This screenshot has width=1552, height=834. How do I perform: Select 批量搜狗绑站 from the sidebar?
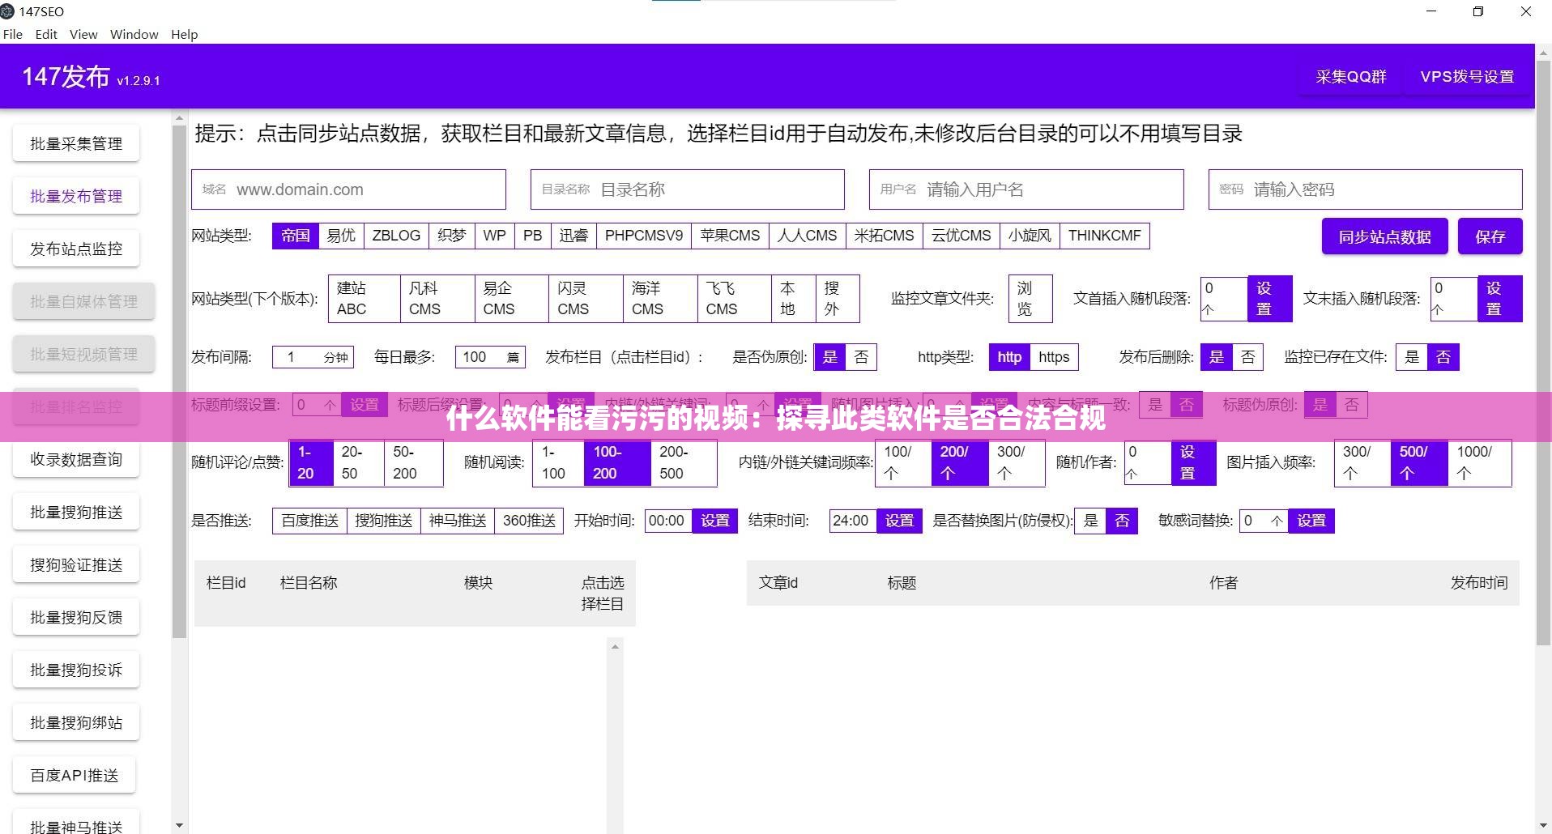(x=75, y=721)
